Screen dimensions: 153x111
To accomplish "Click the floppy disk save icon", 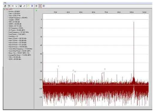I will (21, 6).
